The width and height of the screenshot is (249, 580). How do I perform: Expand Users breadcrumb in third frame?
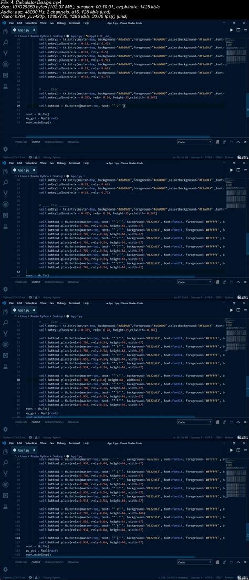click(x=24, y=316)
